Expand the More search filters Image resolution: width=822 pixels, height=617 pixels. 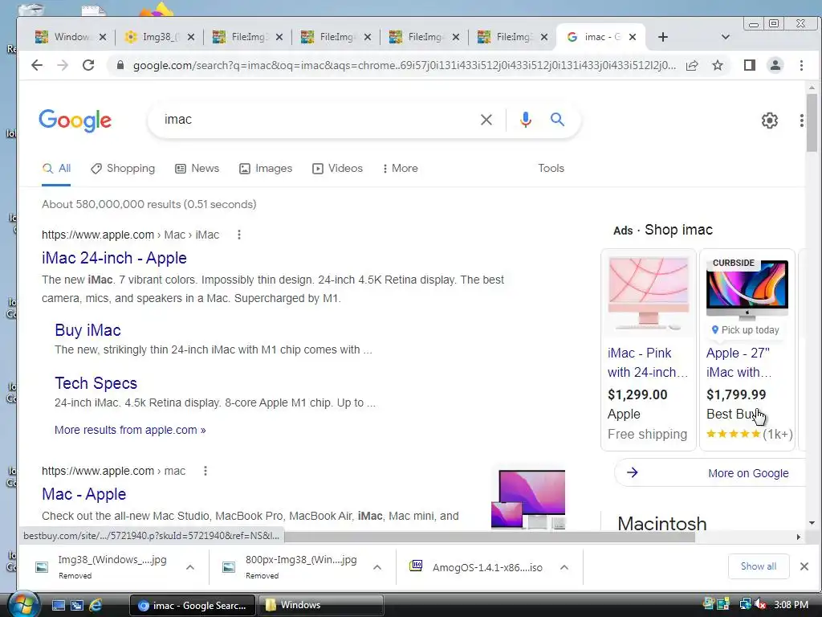click(x=400, y=169)
